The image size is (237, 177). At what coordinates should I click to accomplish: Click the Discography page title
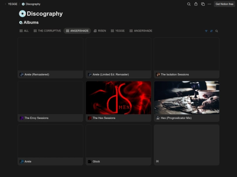(x=45, y=14)
